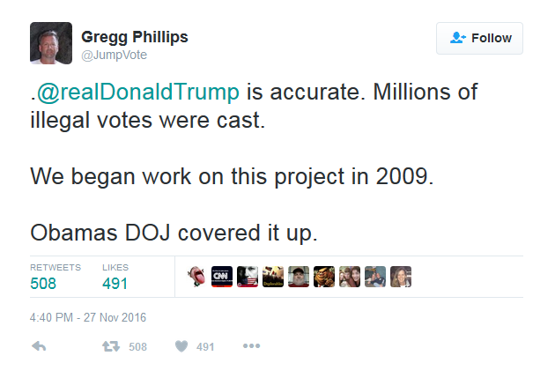The image size is (555, 378).
Task: Click the avatar of man in red cap
Action: click(299, 277)
